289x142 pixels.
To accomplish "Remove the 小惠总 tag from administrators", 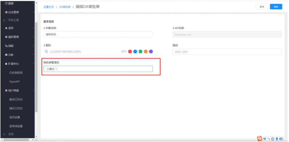I will [56, 69].
